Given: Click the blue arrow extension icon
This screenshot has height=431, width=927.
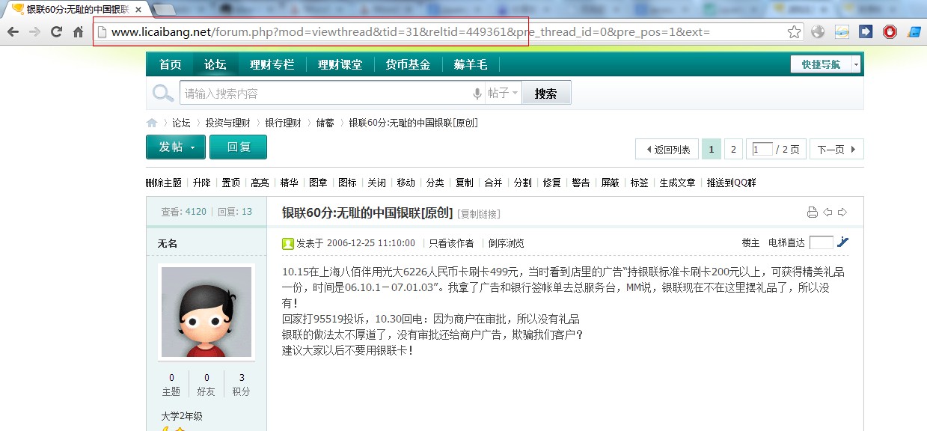Looking at the screenshot, I should (866, 32).
